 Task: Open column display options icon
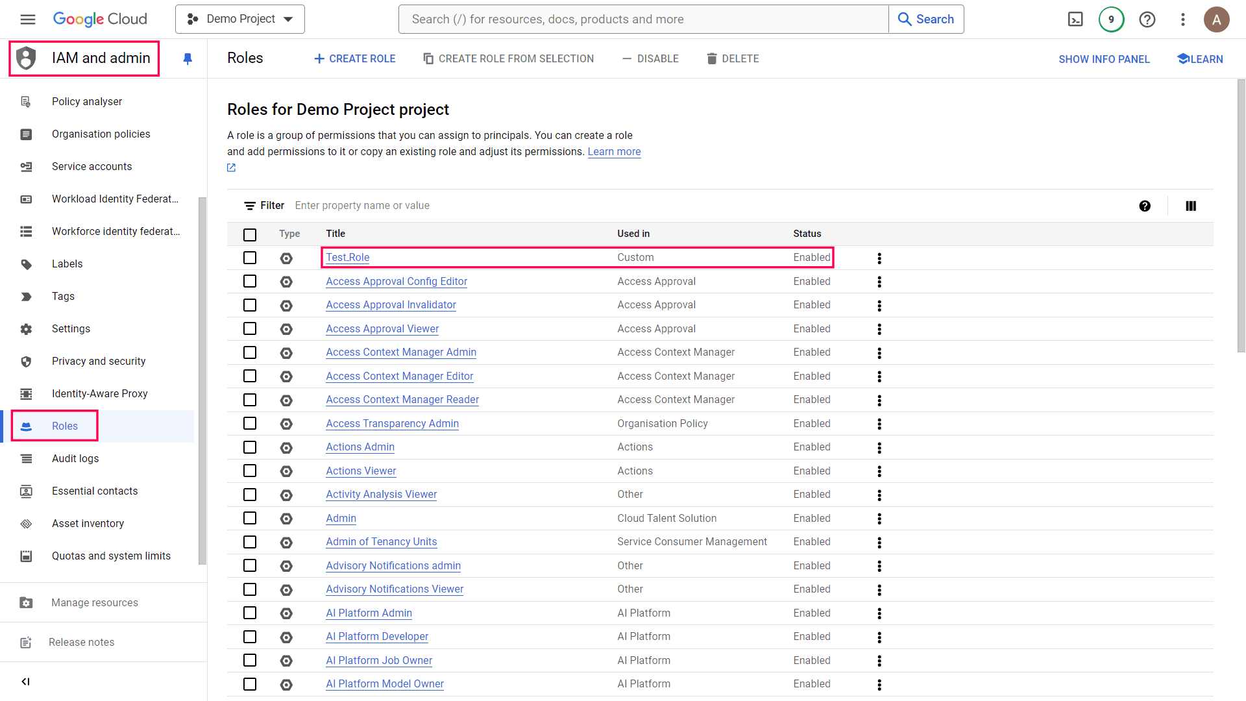(1191, 206)
